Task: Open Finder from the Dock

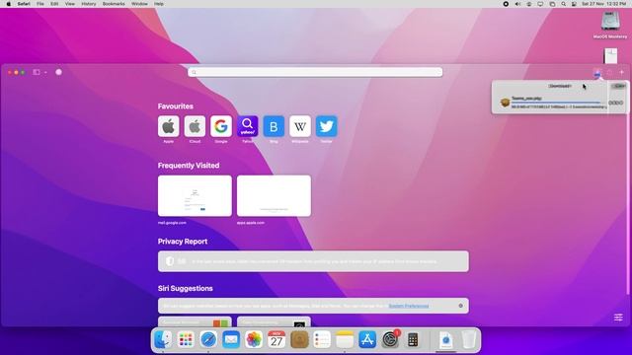Action: (x=163, y=339)
